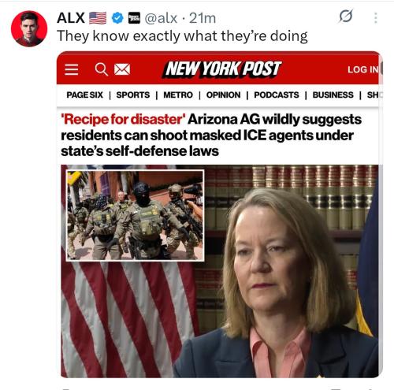The width and height of the screenshot is (394, 390).
Task: Open the Grok slashed-circle icon
Action: [346, 16]
